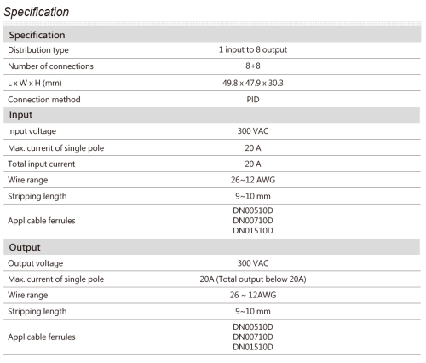Click the Input voltage label
The height and width of the screenshot is (363, 426).
(x=32, y=131)
